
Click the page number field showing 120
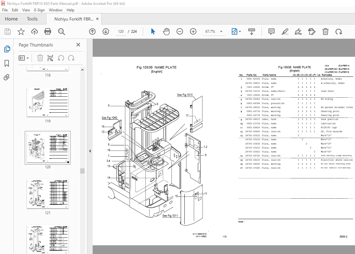121,32
